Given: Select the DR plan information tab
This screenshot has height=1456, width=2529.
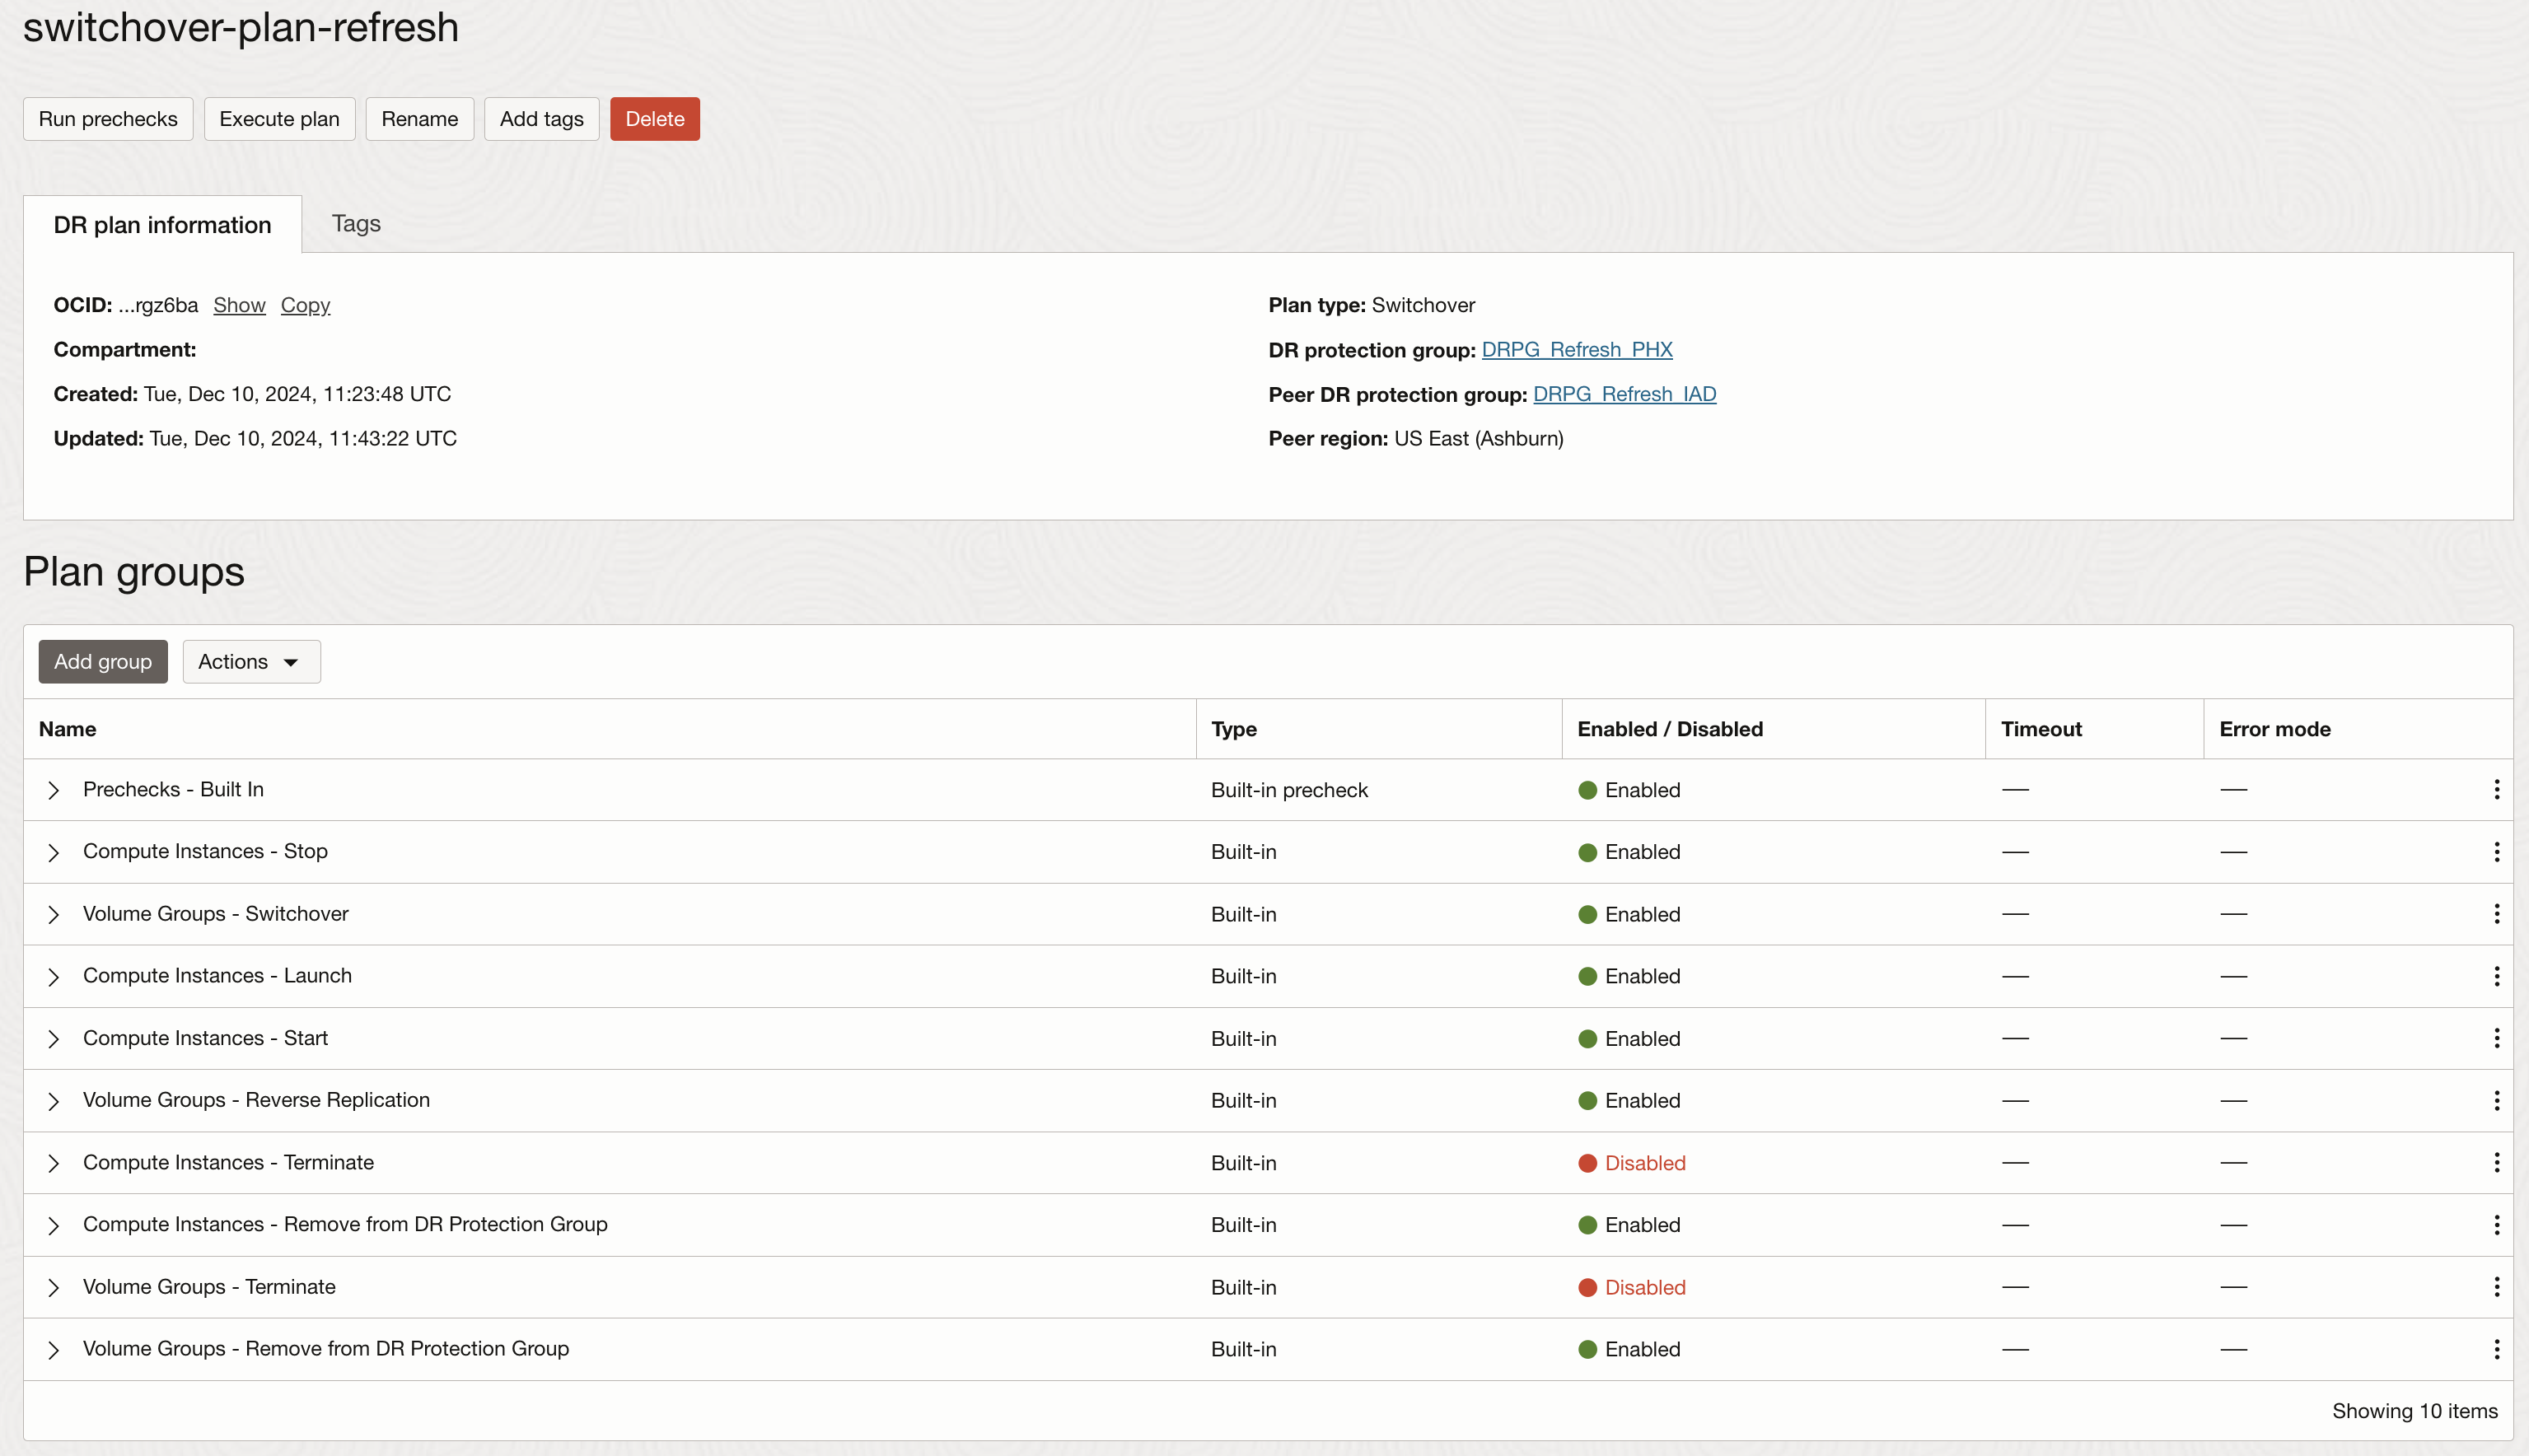Looking at the screenshot, I should click(x=162, y=225).
